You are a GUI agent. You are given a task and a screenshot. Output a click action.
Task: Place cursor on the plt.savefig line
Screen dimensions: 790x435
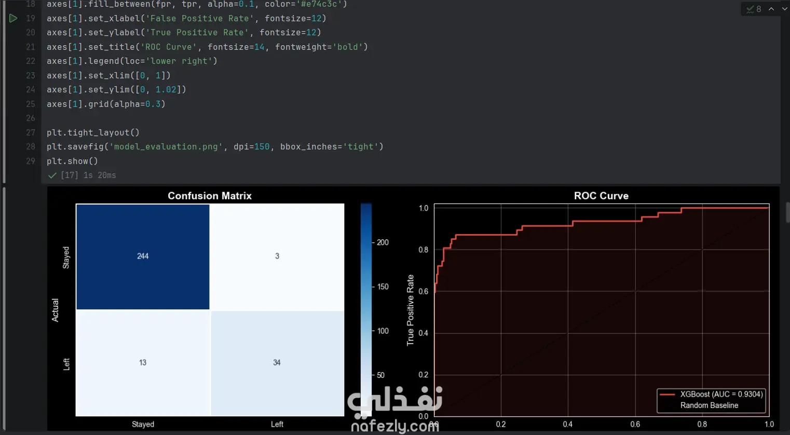tap(215, 147)
